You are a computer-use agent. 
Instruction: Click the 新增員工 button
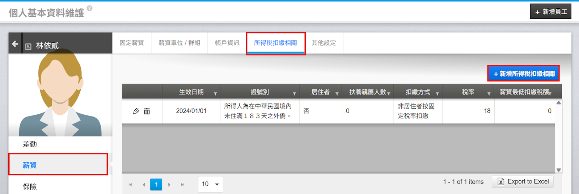point(551,12)
